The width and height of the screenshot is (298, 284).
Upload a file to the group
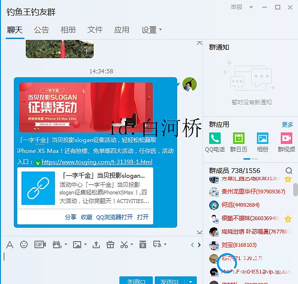click(96, 244)
